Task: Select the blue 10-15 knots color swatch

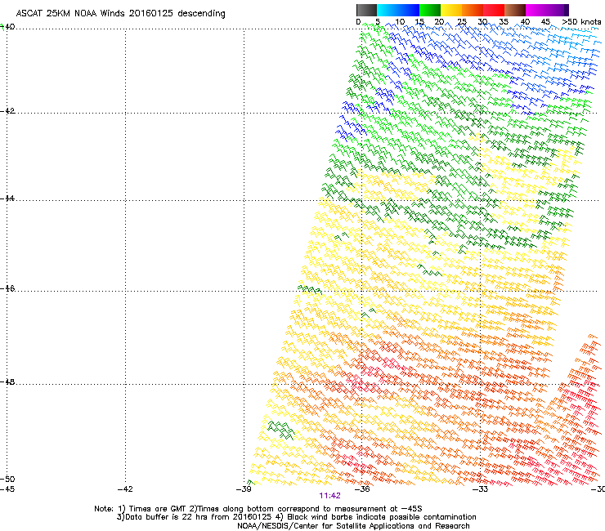Action: click(x=409, y=10)
